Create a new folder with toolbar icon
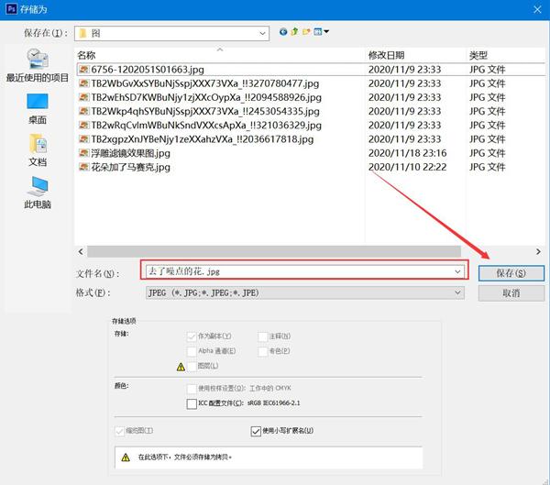 306,32
